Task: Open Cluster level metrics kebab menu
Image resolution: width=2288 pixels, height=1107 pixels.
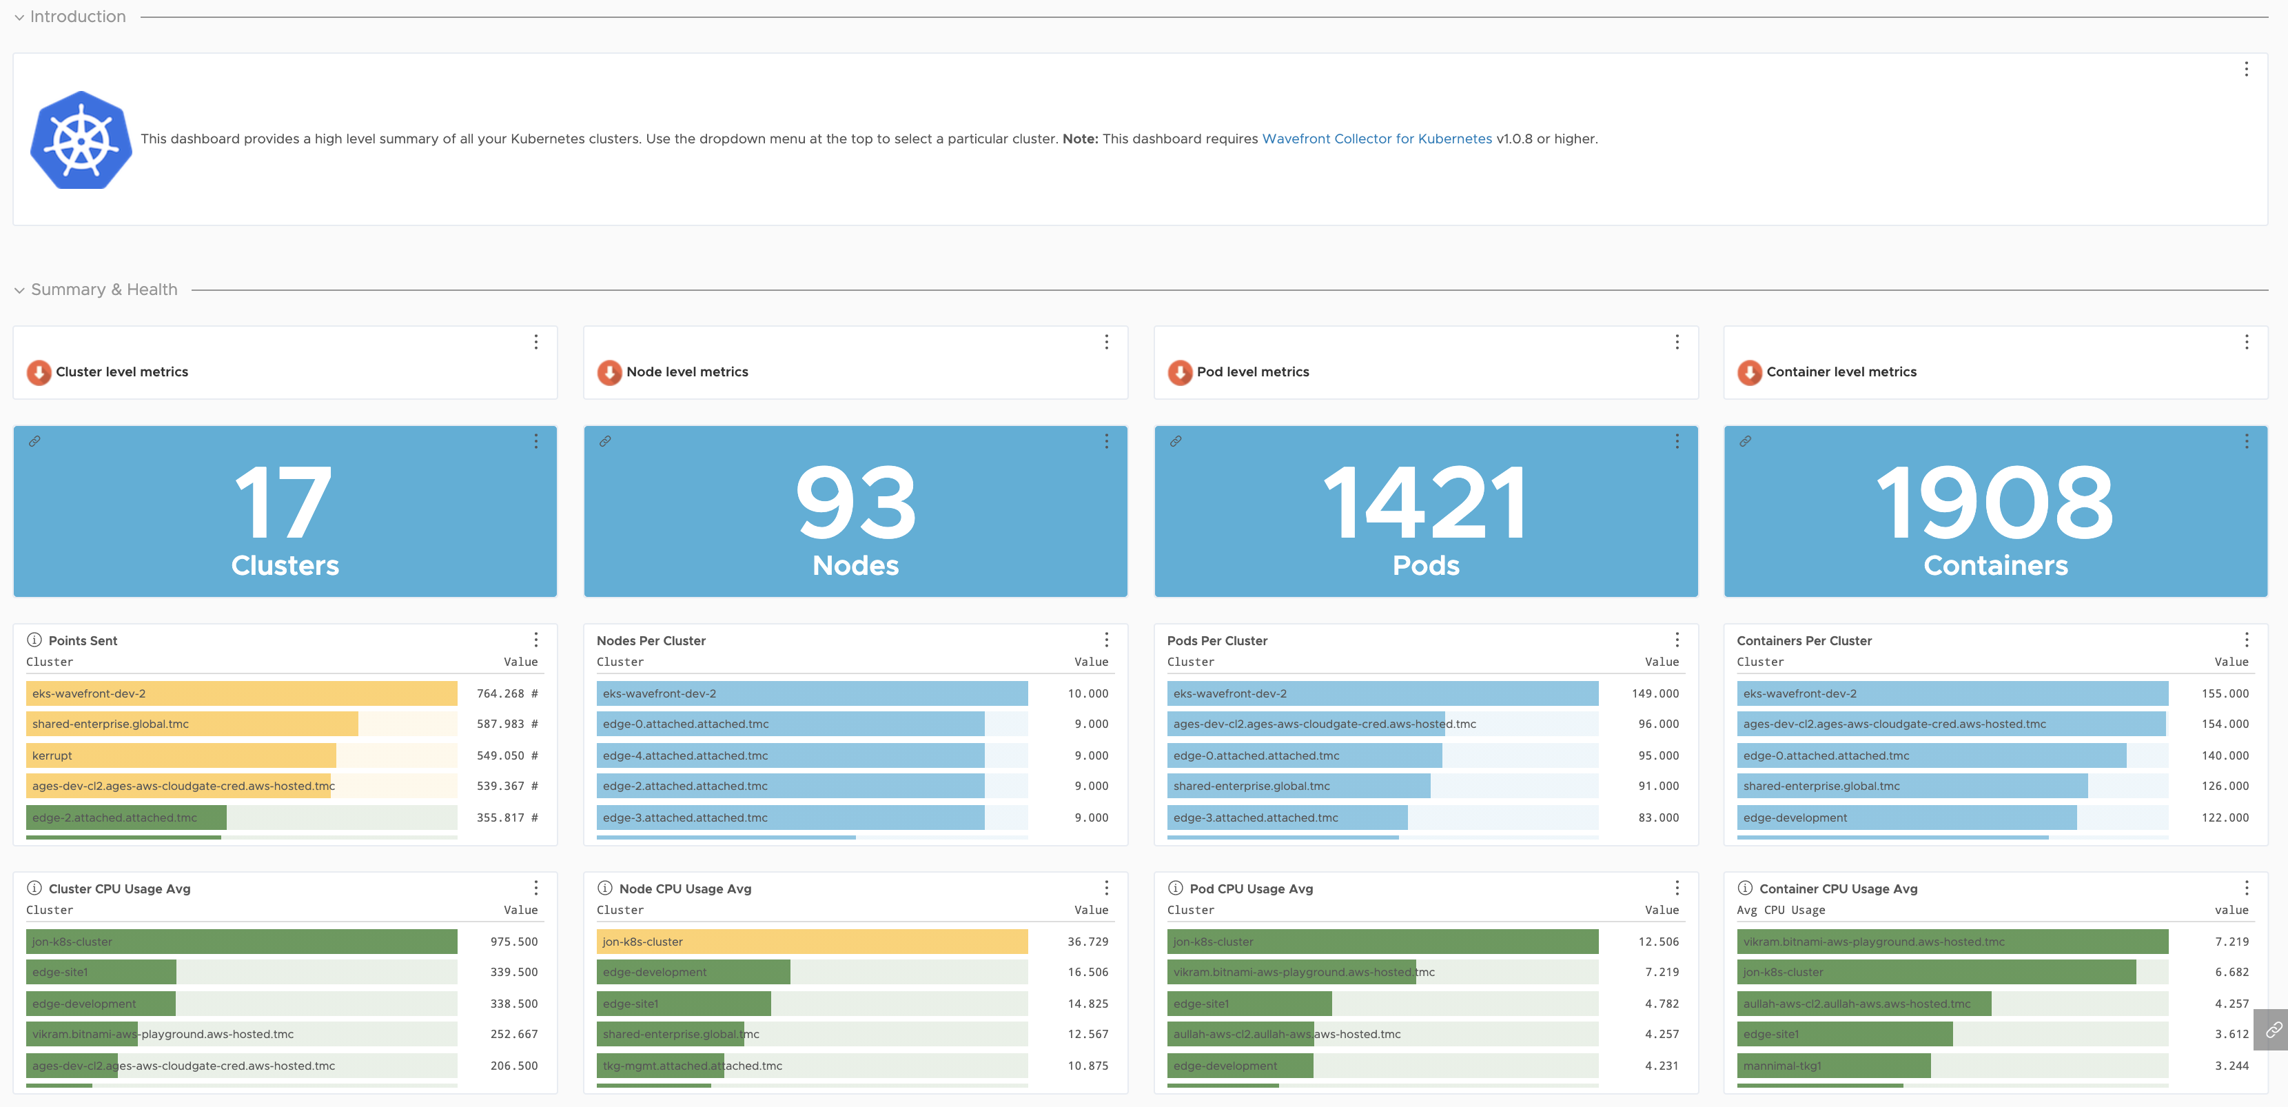Action: coord(535,342)
